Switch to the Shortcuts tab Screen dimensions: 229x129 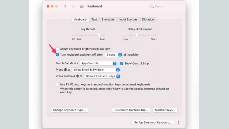[x=108, y=19]
